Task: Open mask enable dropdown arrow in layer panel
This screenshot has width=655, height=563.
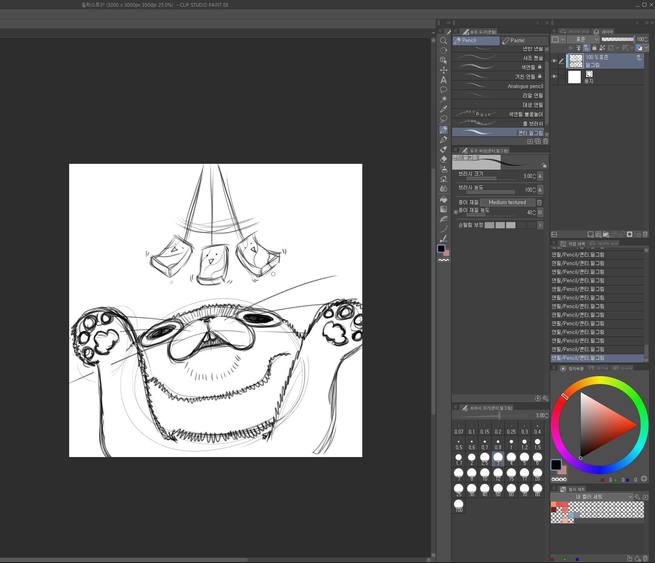Action: 617,48
